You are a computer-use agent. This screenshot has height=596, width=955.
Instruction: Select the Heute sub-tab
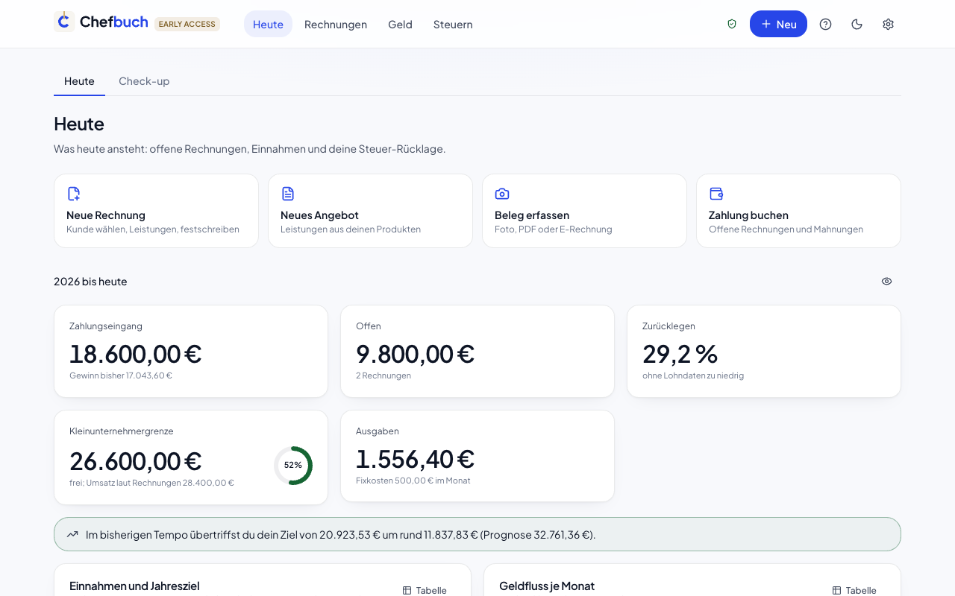coord(79,81)
